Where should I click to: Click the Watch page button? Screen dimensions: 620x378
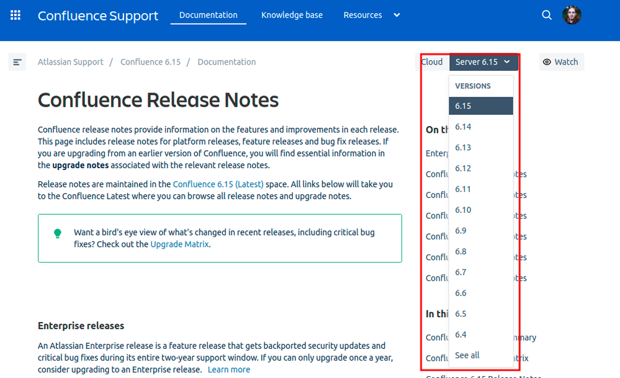pyautogui.click(x=561, y=62)
